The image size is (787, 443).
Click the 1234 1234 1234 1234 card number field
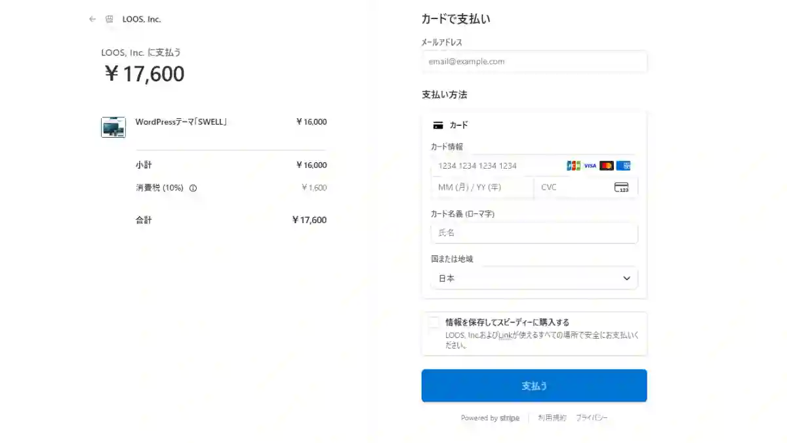[x=498, y=165]
